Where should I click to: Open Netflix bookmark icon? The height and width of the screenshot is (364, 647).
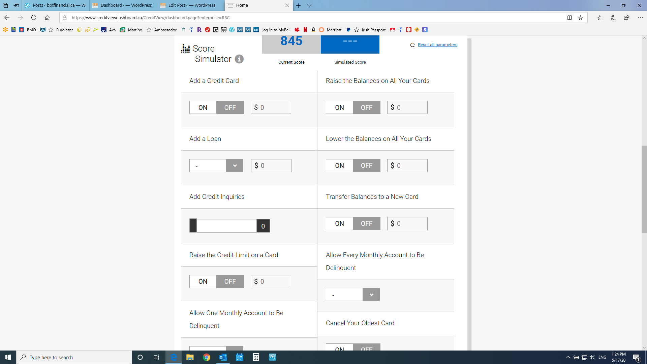(305, 30)
